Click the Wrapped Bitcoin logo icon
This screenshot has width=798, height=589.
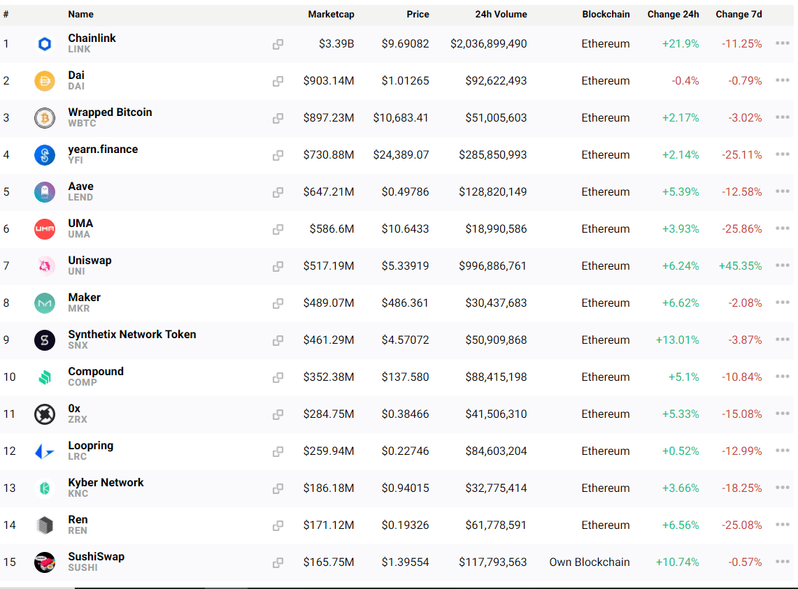pyautogui.click(x=45, y=118)
